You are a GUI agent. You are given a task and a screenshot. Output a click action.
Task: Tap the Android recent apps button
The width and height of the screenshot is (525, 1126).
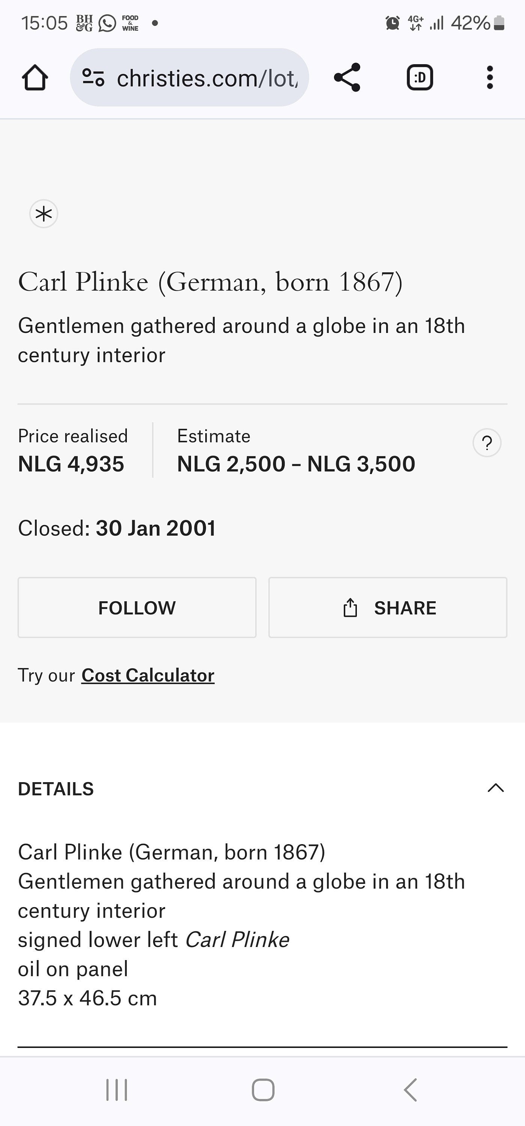pyautogui.click(x=117, y=1090)
